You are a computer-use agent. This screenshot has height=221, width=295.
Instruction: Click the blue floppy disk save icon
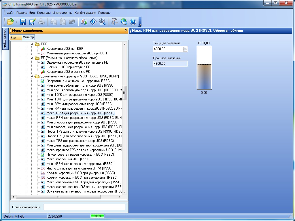[23, 22]
